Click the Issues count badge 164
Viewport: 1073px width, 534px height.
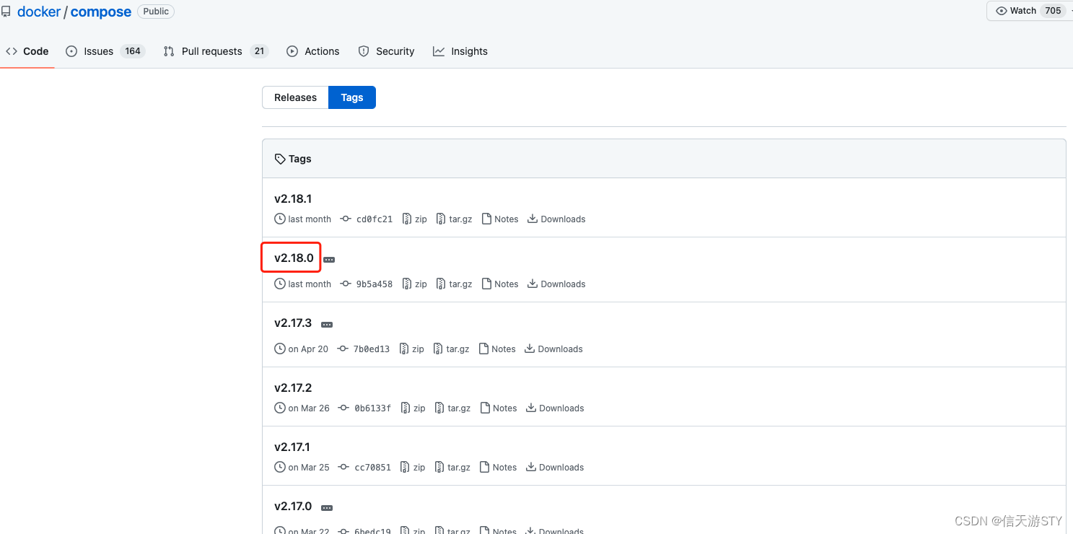coord(133,51)
